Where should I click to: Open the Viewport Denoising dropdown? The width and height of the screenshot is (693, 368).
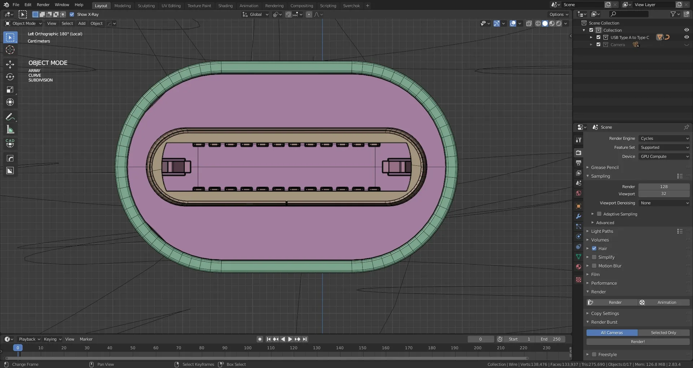[664, 203]
